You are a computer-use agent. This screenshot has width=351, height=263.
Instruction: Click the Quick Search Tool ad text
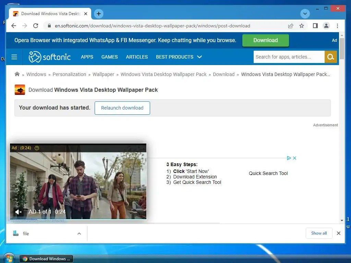[x=268, y=173]
